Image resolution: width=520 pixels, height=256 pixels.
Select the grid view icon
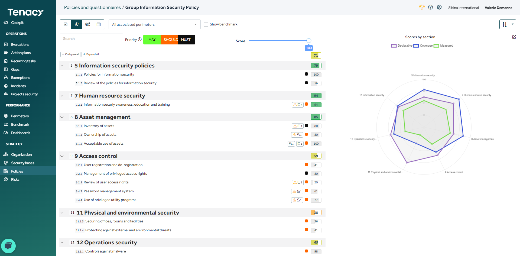[99, 24]
